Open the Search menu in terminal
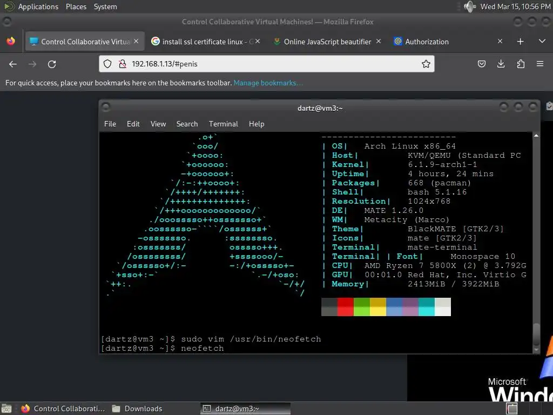This screenshot has height=415, width=553. pyautogui.click(x=187, y=124)
